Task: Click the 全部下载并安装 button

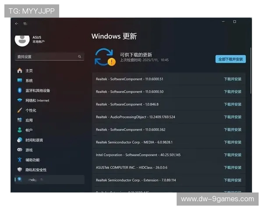Action: (231, 59)
